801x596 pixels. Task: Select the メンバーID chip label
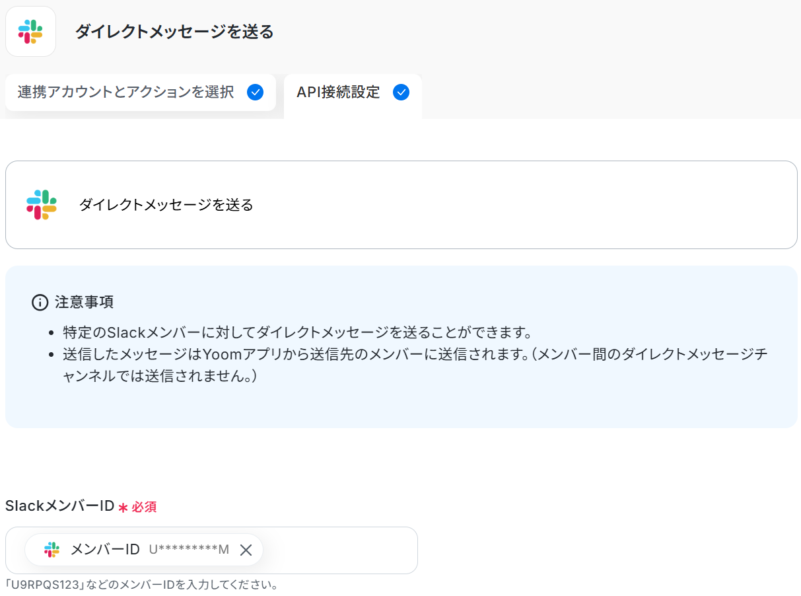tap(105, 550)
